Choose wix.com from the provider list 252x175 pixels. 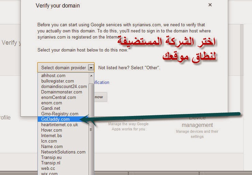pyautogui.click(x=63, y=173)
